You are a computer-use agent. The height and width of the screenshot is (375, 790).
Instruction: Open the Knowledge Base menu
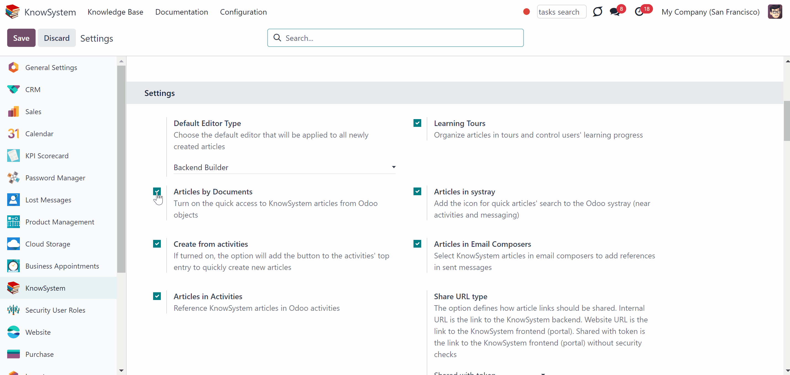[115, 12]
